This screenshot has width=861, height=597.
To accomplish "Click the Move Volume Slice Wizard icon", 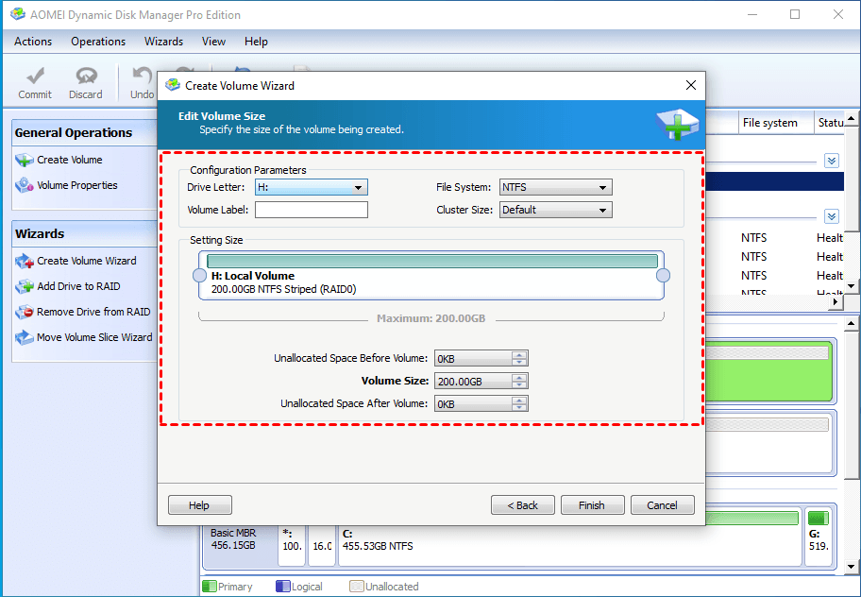I will point(25,337).
